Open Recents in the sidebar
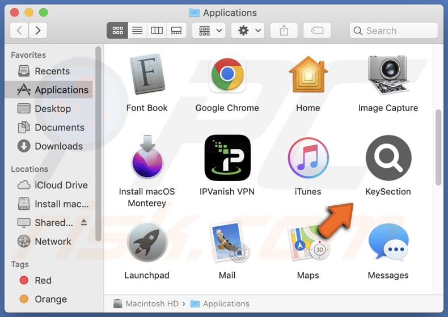The image size is (448, 317). click(x=49, y=71)
